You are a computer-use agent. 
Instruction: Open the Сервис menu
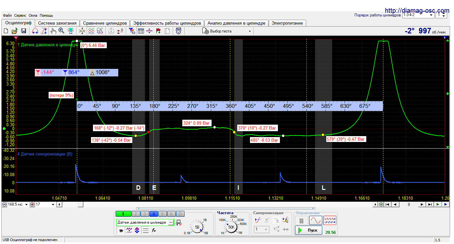[20, 15]
